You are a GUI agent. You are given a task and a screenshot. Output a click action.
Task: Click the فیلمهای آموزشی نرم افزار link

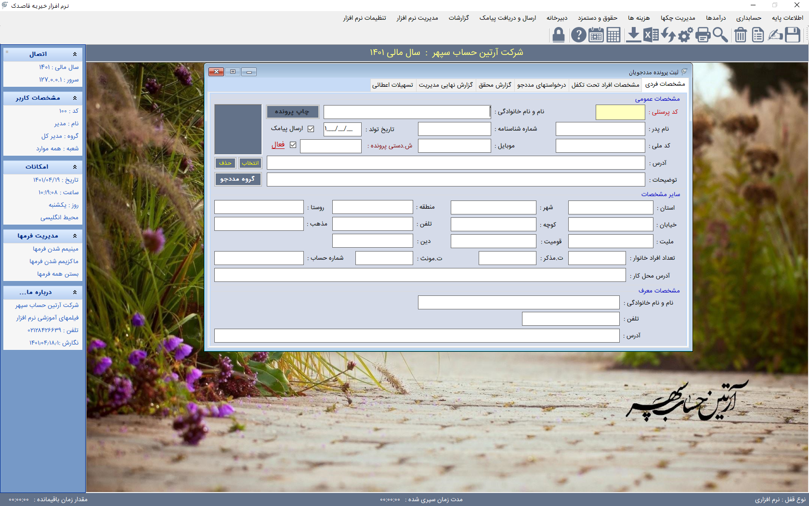[47, 318]
